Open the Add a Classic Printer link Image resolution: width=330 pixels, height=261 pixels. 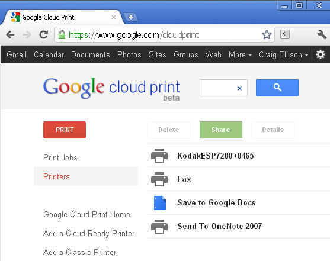pyautogui.click(x=79, y=252)
